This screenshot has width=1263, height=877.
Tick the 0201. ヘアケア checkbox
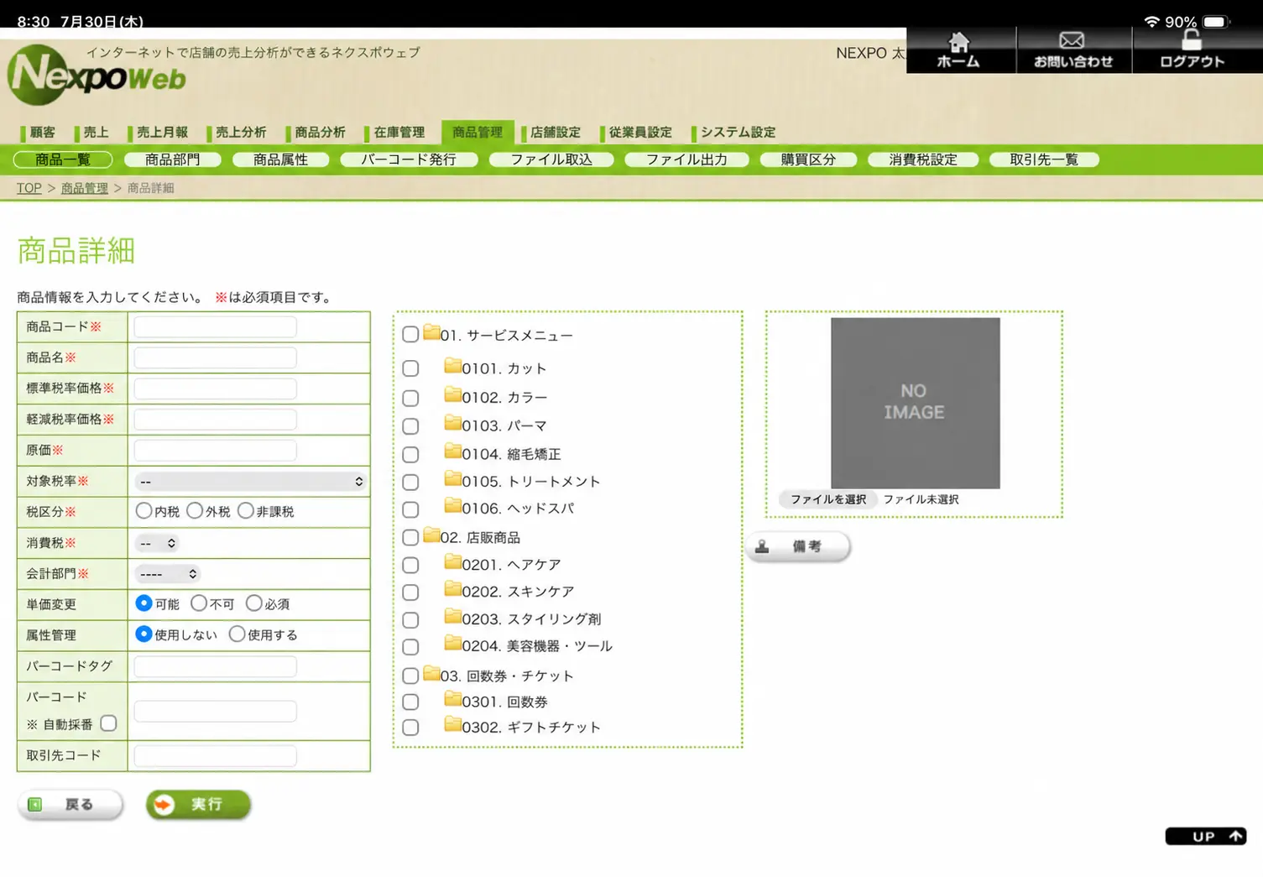point(410,565)
